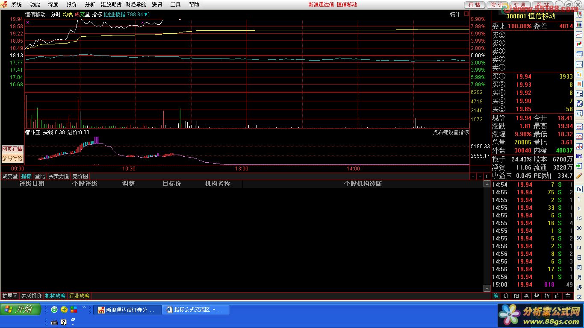Click the keyboard icon in taskbar
The width and height of the screenshot is (584, 328).
54,322
